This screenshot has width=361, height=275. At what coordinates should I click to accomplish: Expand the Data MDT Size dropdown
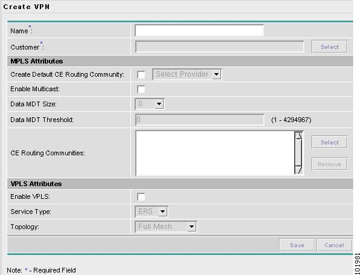coord(150,104)
